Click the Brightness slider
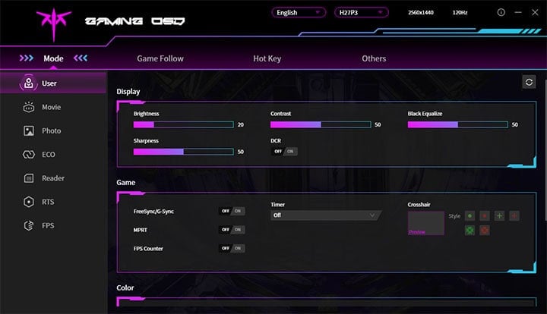The image size is (547, 314). tap(183, 124)
